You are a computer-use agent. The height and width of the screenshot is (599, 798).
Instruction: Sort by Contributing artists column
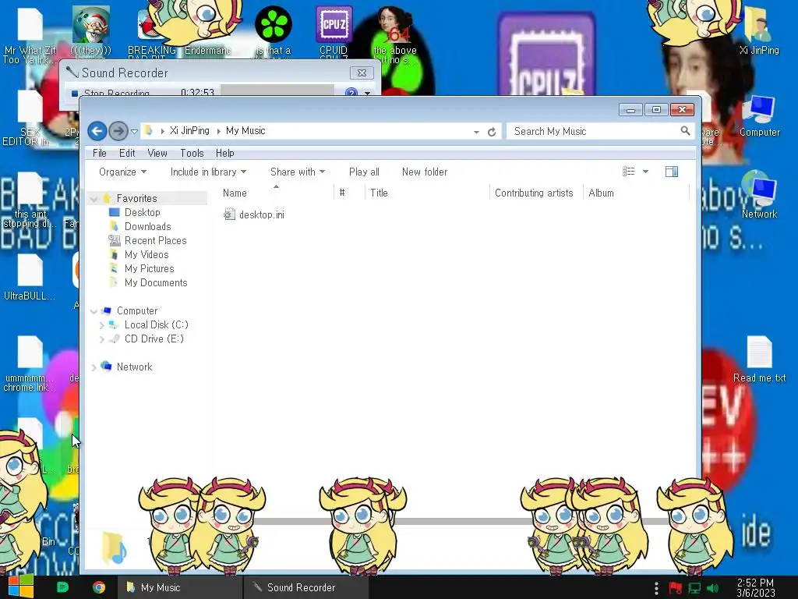534,193
